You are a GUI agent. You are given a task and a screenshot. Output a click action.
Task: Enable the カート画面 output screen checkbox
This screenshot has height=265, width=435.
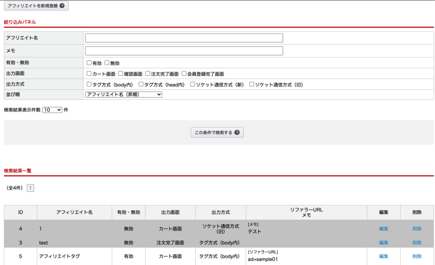click(x=89, y=73)
